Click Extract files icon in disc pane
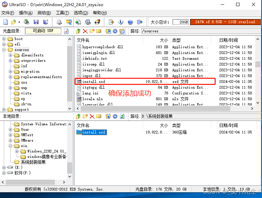Viewport: 262px width, 198px height. click(108, 31)
